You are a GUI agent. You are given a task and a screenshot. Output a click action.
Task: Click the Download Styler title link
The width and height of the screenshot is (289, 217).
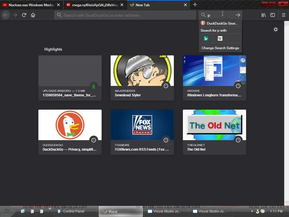pos(128,95)
